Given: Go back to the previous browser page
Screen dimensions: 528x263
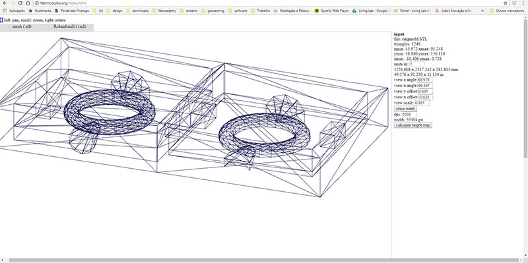Looking at the screenshot, I should (5, 3).
